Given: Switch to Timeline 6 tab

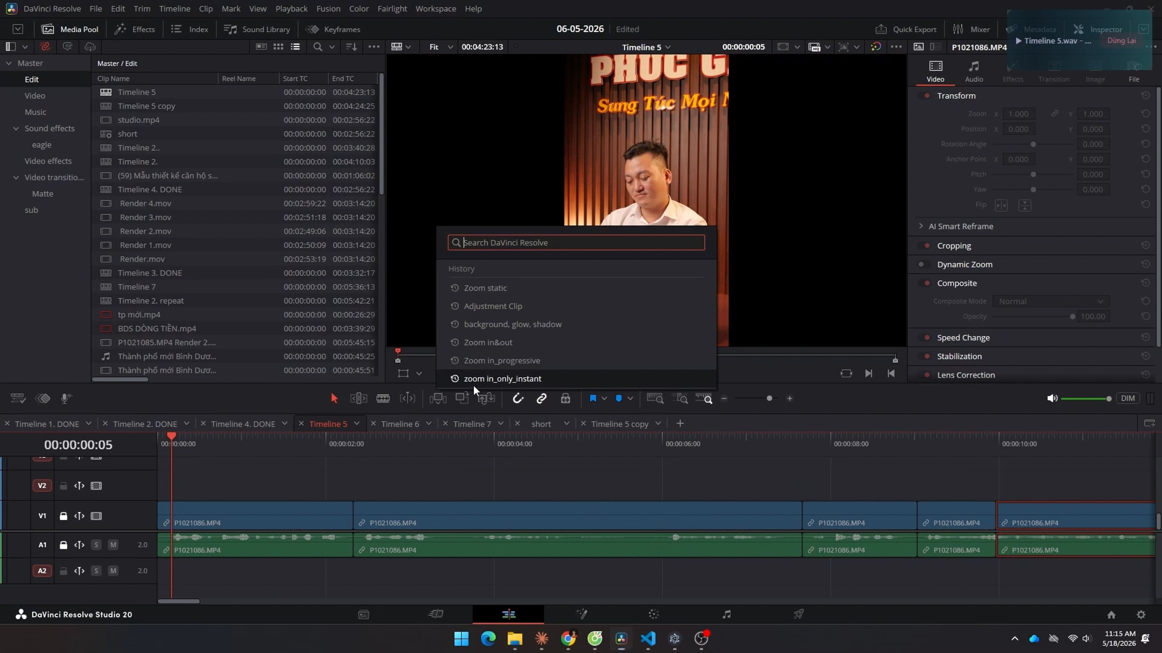Looking at the screenshot, I should pos(400,424).
